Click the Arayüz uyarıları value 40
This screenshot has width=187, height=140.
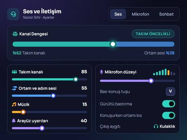84,121
